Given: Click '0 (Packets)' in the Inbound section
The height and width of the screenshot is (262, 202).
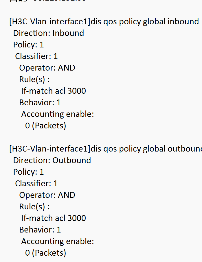Looking at the screenshot, I should [x=45, y=126].
